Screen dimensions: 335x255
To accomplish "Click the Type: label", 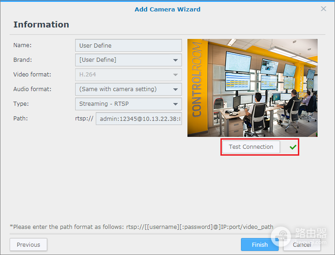I will click(21, 104).
